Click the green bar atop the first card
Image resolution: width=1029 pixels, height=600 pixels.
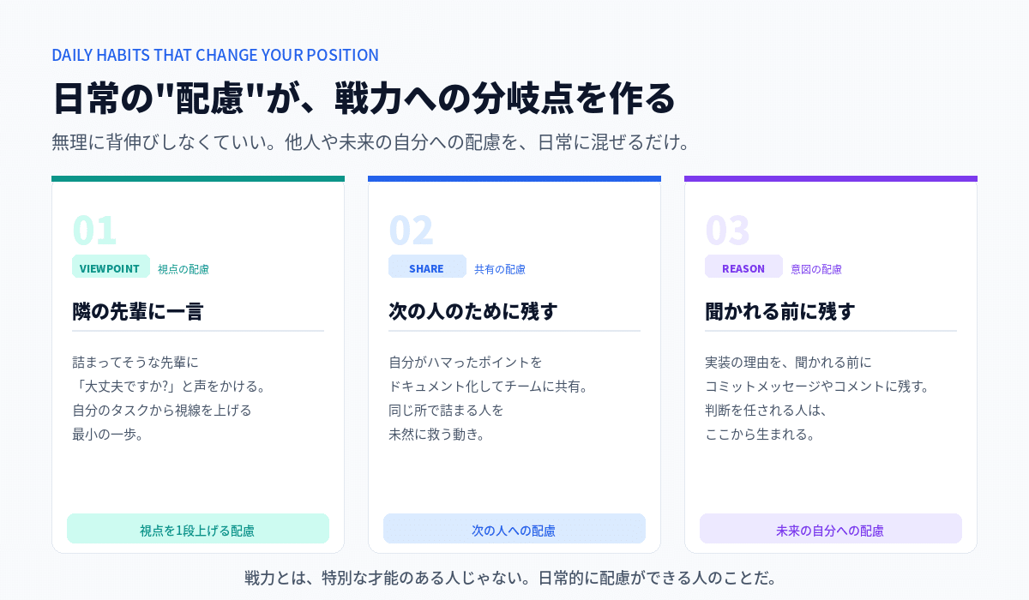pyautogui.click(x=198, y=178)
